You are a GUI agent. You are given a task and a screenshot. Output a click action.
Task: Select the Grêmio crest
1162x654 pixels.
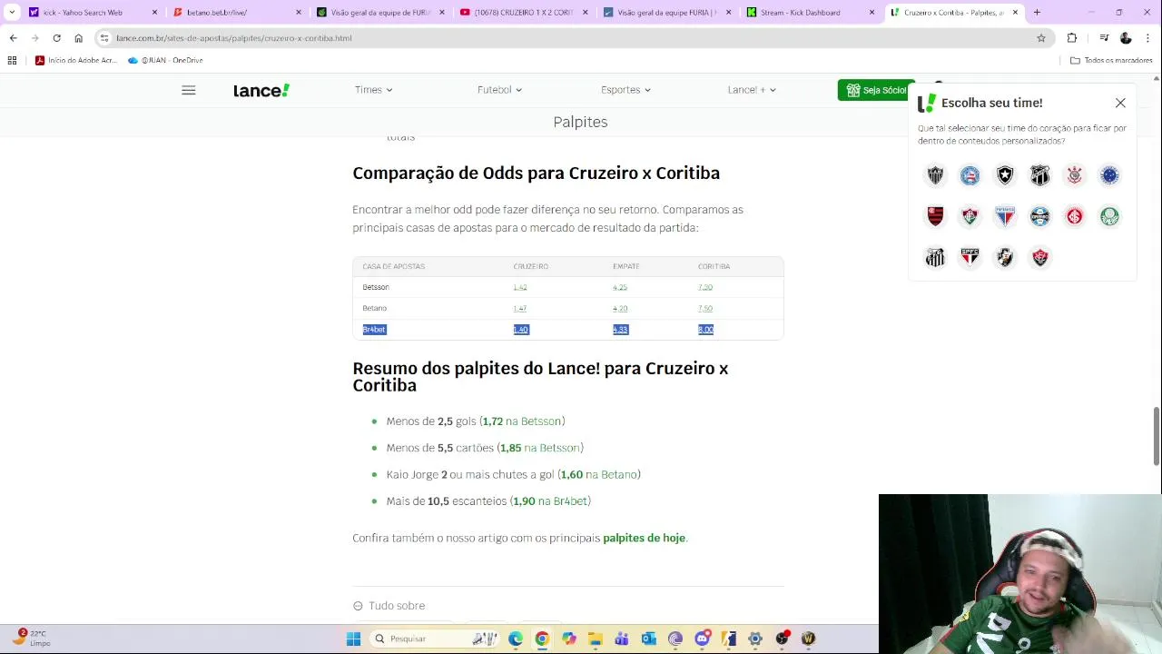[x=1039, y=216]
